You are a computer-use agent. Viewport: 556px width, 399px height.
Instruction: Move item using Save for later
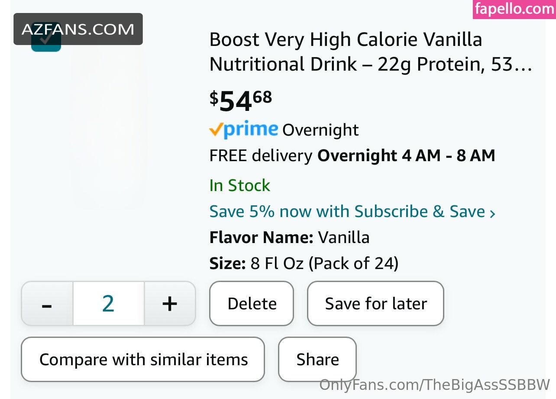pos(375,304)
